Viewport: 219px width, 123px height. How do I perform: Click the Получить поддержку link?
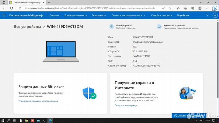126,105
